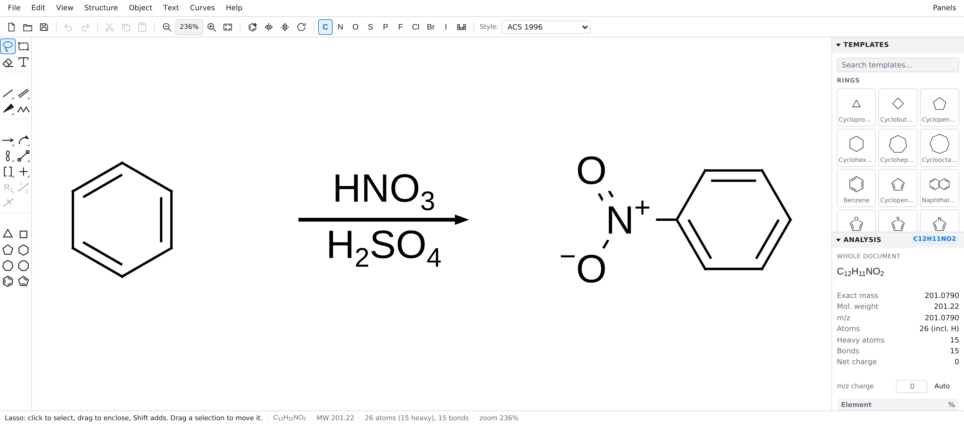Image resolution: width=964 pixels, height=425 pixels.
Task: Create a new document
Action: click(x=11, y=27)
